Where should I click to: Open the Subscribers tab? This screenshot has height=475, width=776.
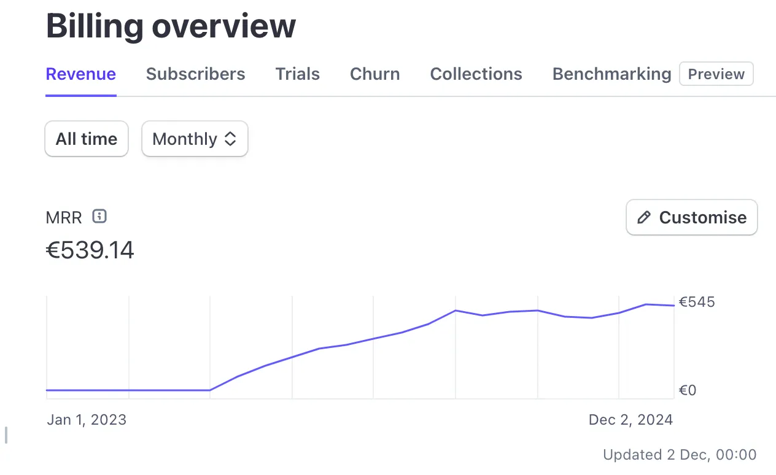[195, 74]
